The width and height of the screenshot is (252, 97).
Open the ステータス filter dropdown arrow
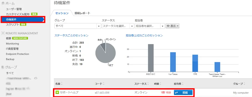click(132, 26)
